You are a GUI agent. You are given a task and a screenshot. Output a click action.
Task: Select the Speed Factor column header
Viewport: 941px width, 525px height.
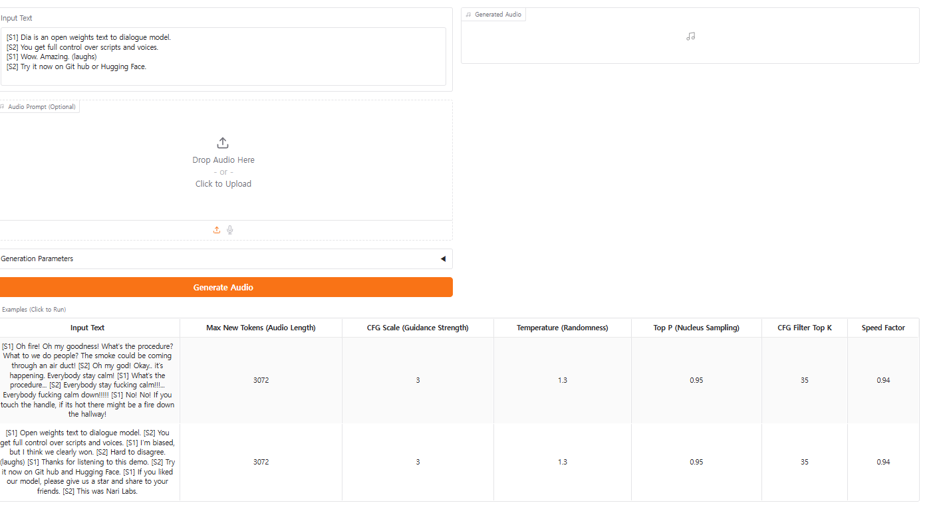(x=883, y=328)
